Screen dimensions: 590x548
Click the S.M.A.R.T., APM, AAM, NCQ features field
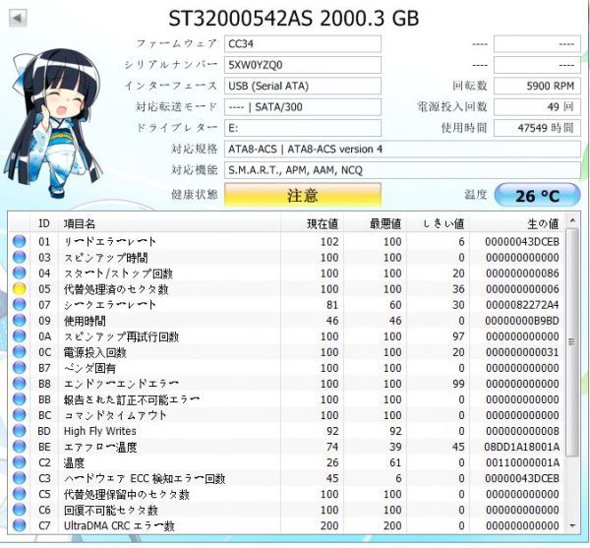[x=402, y=170]
